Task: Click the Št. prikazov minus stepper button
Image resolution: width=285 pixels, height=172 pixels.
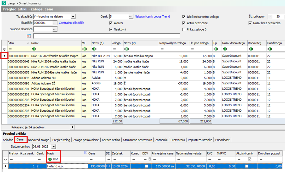Action: click(270, 16)
